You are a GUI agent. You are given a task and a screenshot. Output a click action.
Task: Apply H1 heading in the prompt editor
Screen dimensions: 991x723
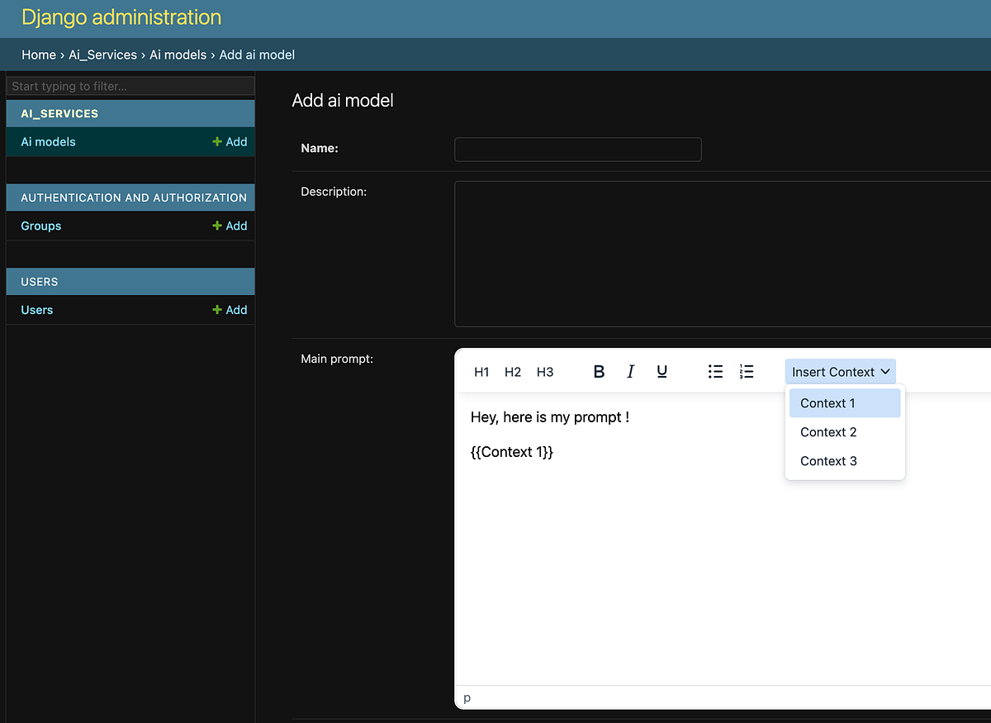(x=481, y=371)
